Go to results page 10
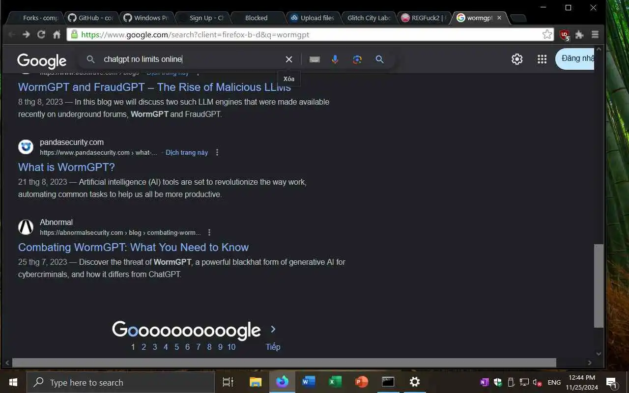629x393 pixels. click(x=231, y=347)
